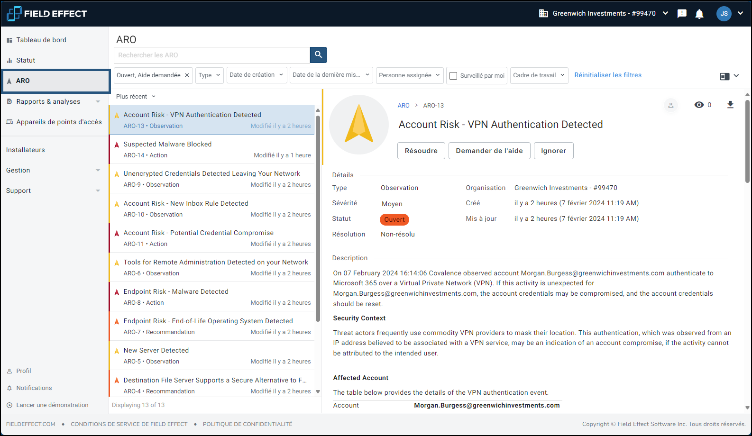Click the list layout view icon

[724, 76]
